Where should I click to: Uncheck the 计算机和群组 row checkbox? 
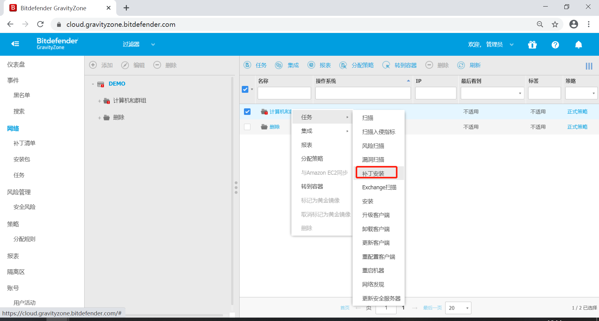pos(247,111)
